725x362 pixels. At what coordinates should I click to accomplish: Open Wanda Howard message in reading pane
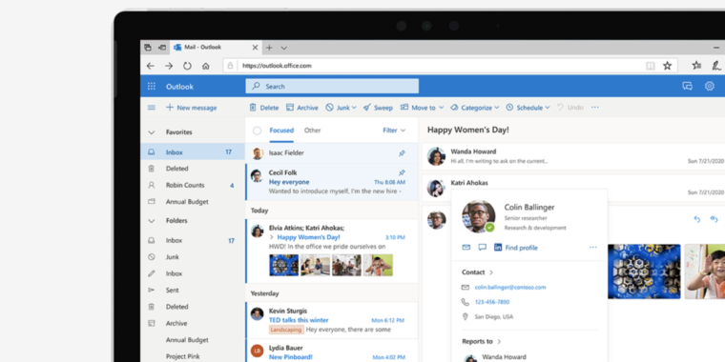tap(573, 157)
